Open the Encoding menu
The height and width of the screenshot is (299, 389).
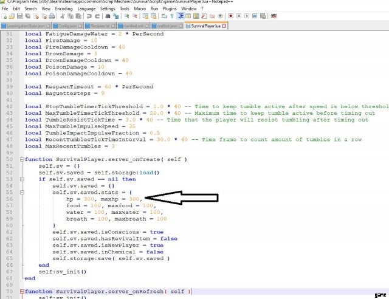62,9
